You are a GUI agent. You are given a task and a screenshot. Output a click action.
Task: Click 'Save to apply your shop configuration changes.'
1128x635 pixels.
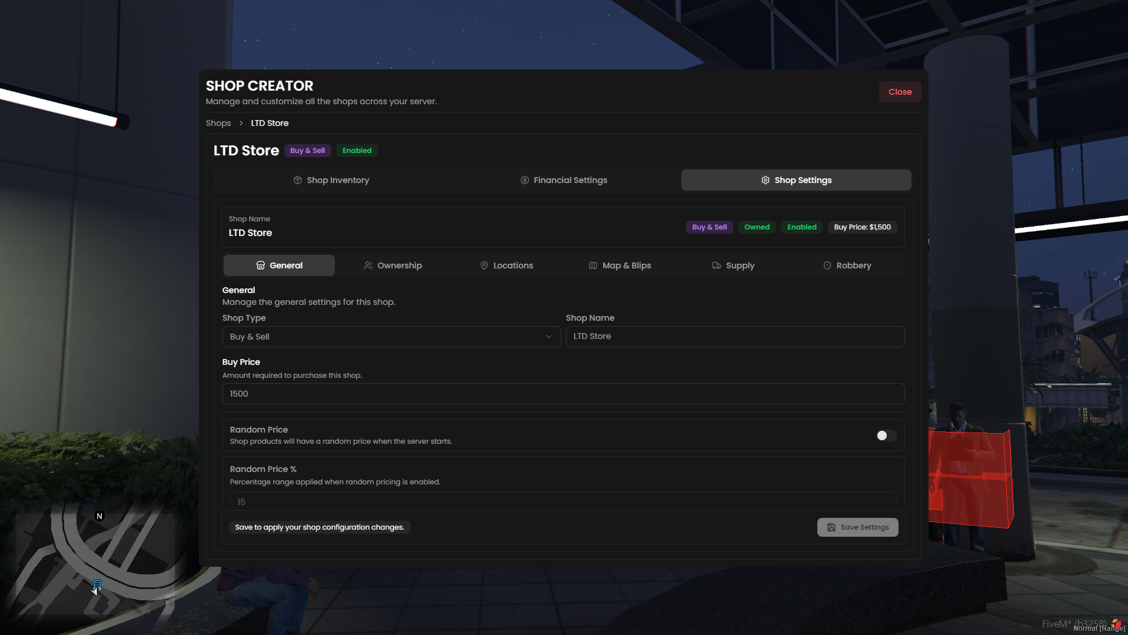point(320,527)
